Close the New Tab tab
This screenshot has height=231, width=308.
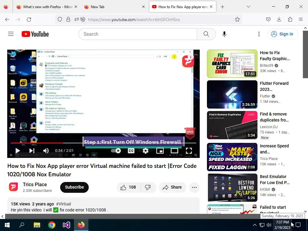143,7
